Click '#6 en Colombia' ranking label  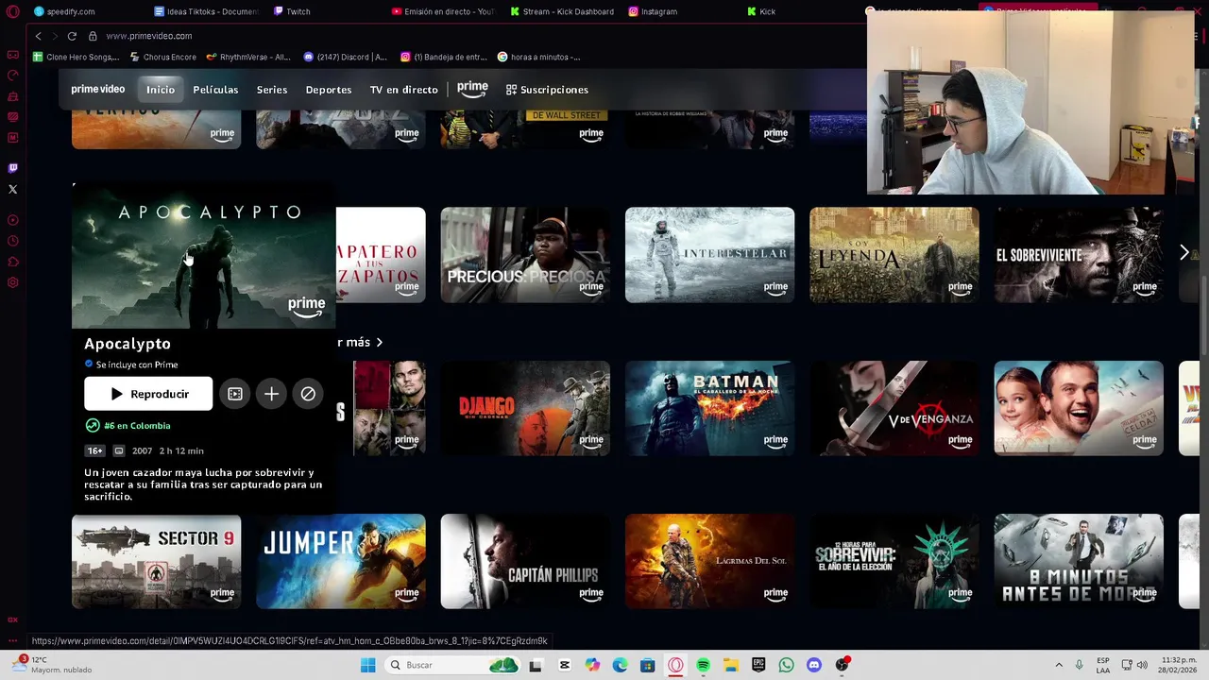click(137, 426)
